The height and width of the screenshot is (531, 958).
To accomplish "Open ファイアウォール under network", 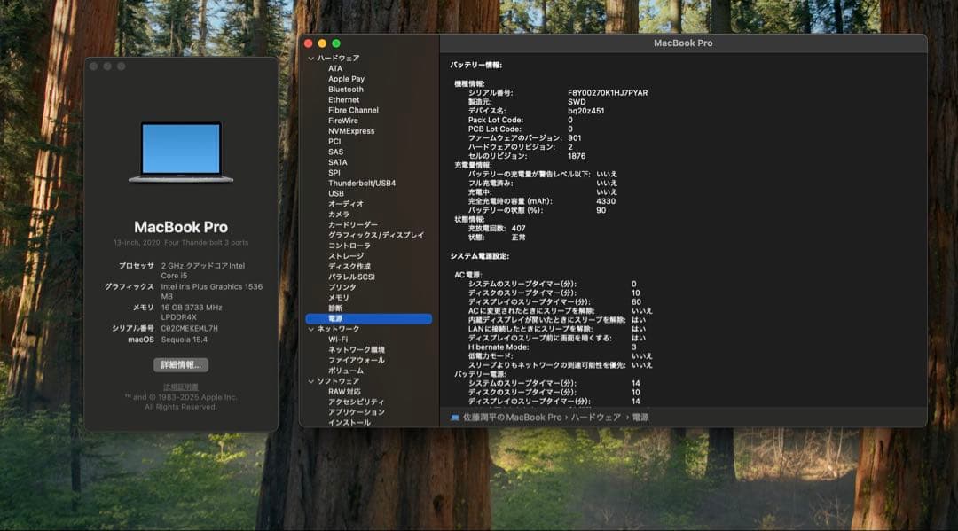I will pos(357,361).
